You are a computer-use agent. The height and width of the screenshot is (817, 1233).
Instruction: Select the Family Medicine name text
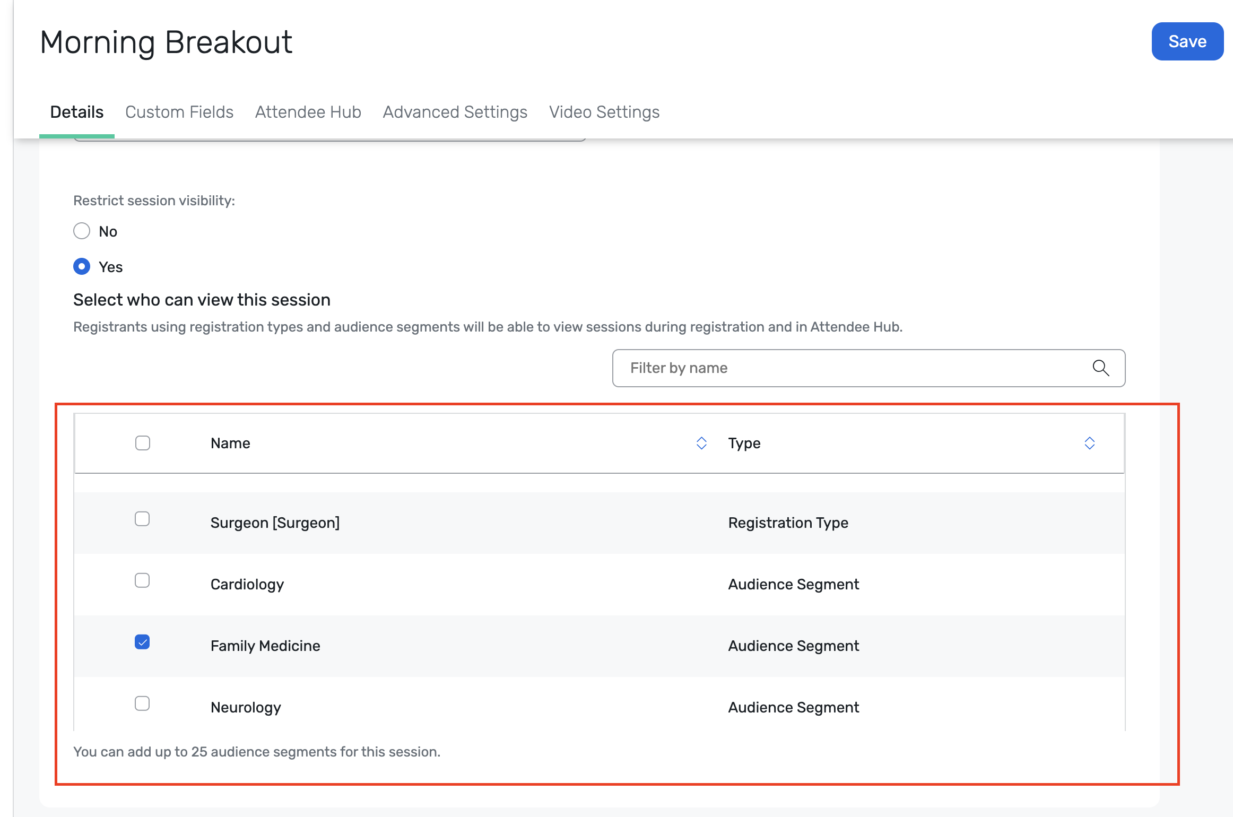click(265, 646)
